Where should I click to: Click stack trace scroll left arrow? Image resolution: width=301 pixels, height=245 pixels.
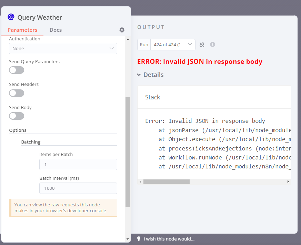(x=140, y=182)
